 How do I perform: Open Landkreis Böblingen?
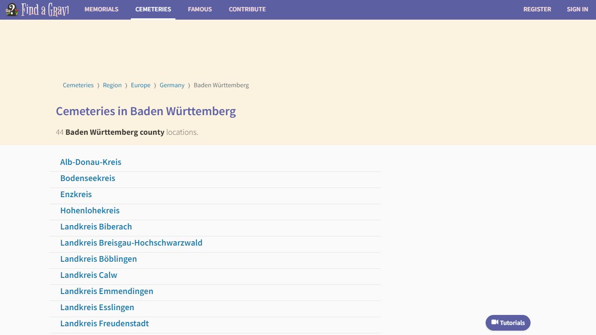tap(99, 259)
